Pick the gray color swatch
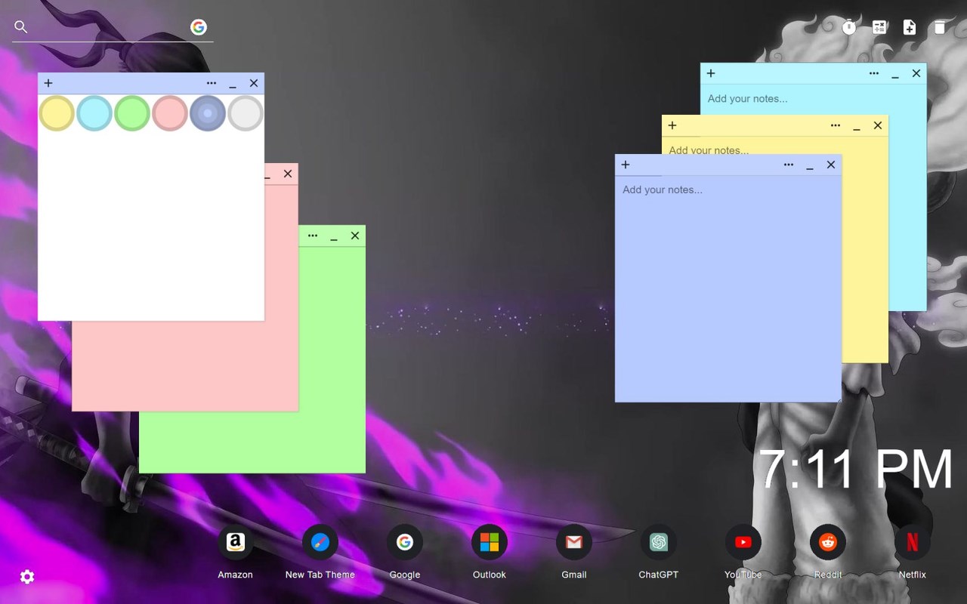Viewport: 967px width, 604px height. tap(246, 113)
